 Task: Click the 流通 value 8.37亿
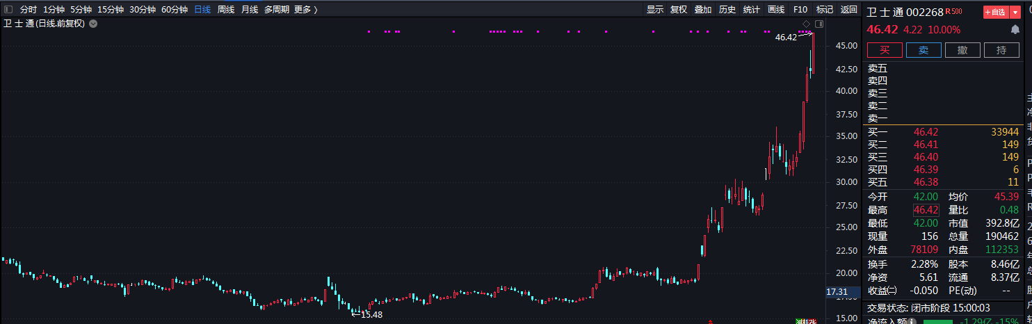pos(1005,277)
